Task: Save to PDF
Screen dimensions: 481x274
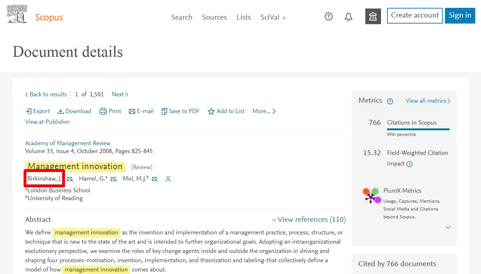Action: click(180, 111)
